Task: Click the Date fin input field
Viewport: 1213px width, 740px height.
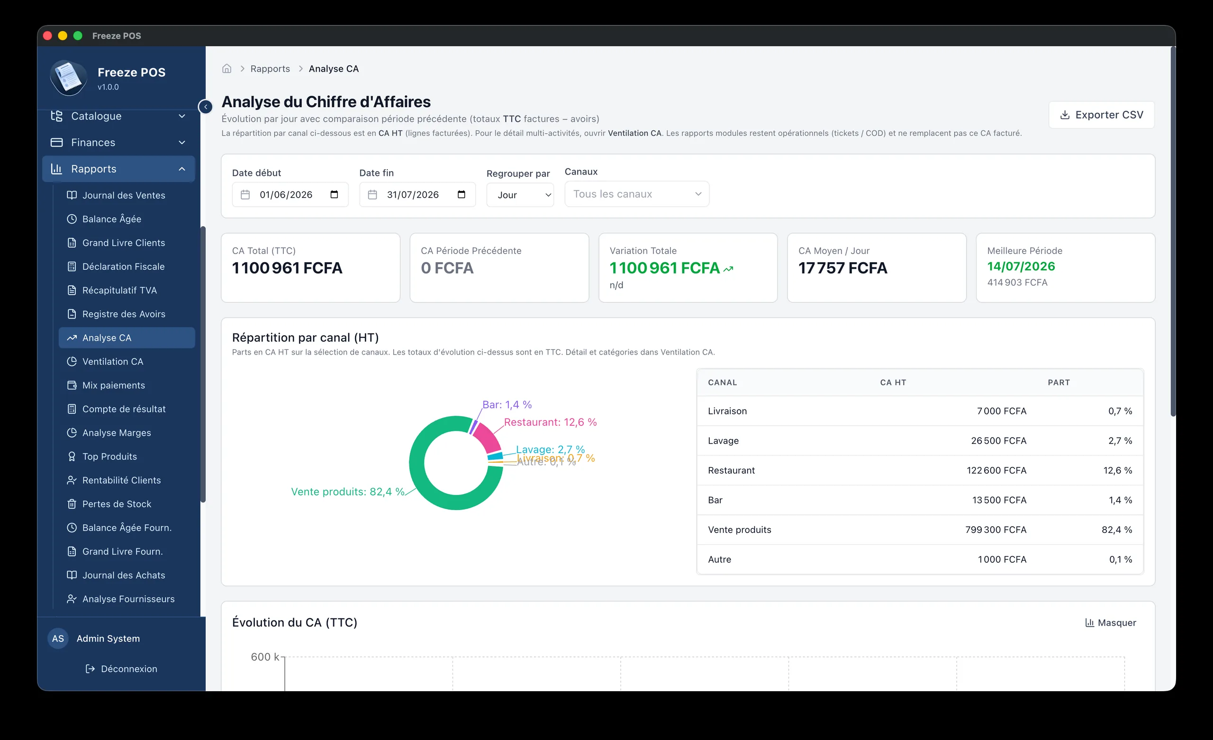Action: (417, 194)
